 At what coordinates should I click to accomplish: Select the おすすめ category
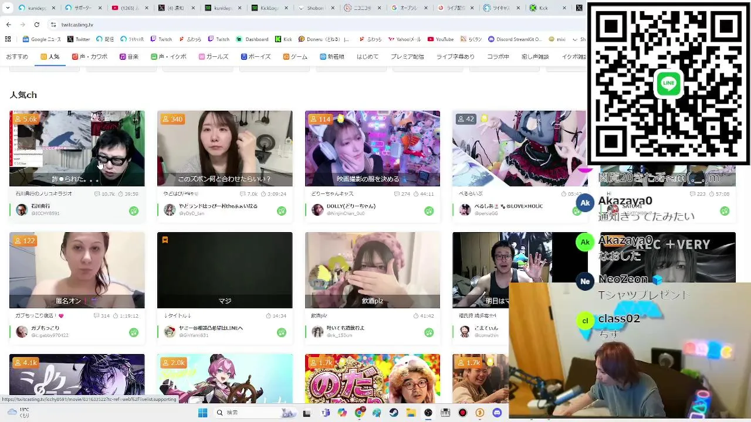(17, 57)
